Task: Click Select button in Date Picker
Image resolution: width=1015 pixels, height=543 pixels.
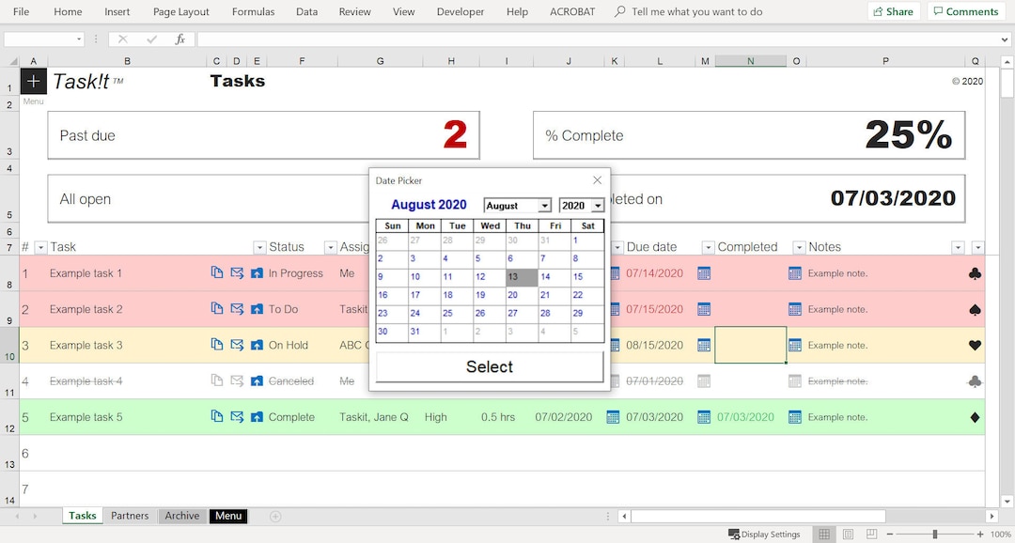Action: pos(490,367)
